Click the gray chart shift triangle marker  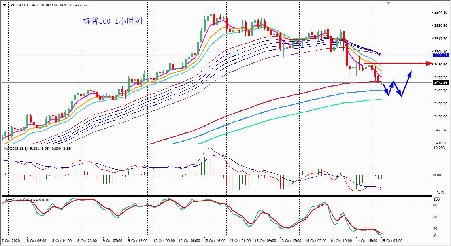pos(388,3)
